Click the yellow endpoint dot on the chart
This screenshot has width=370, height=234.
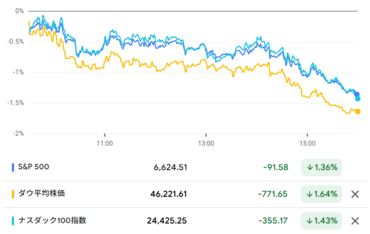point(358,111)
